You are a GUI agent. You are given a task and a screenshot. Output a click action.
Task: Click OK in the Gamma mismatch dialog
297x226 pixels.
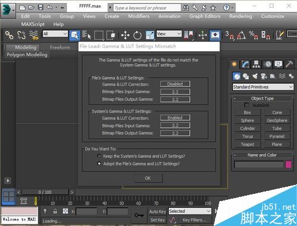tap(148, 178)
